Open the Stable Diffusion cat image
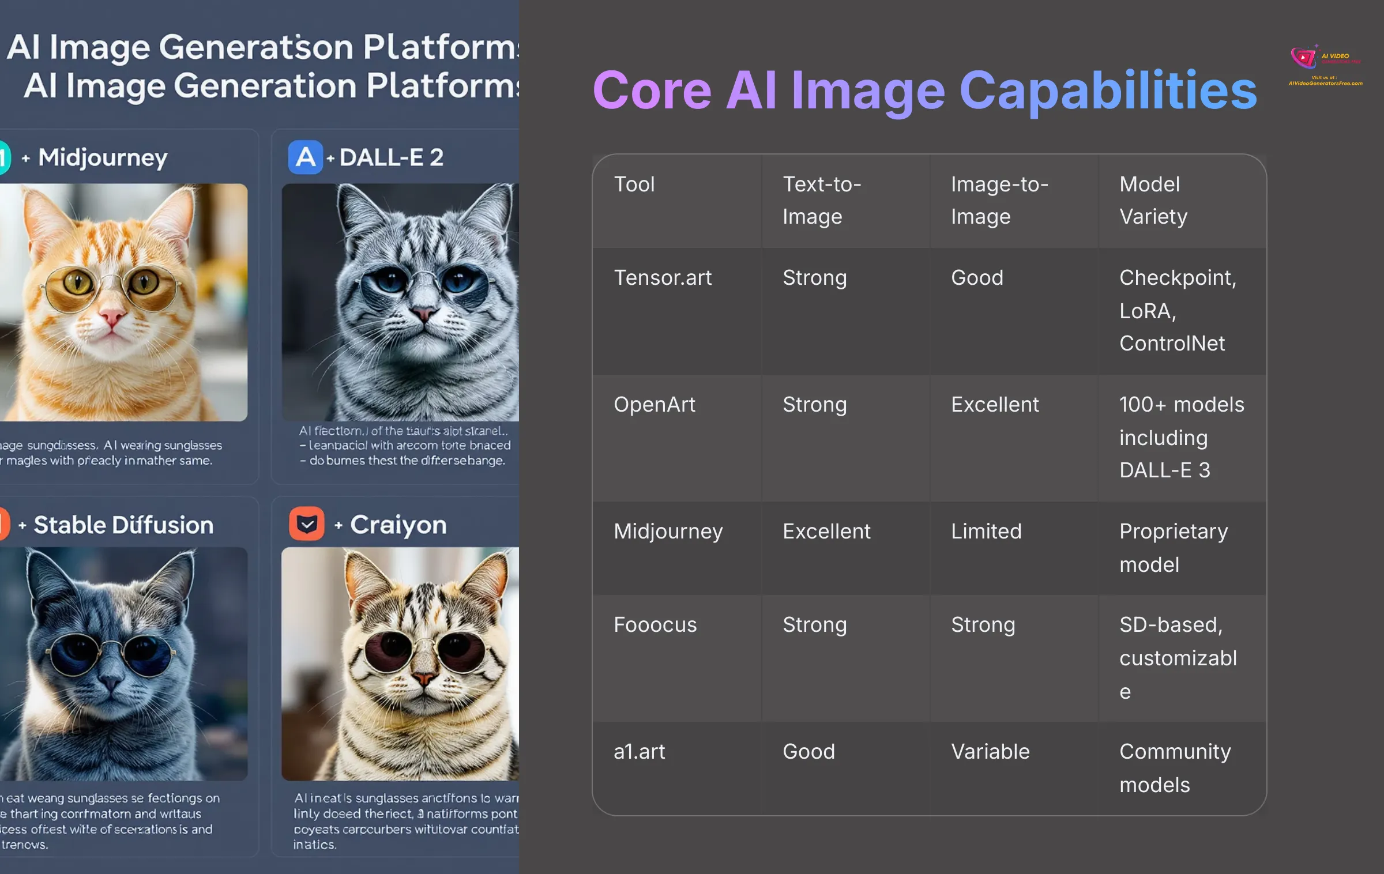This screenshot has width=1384, height=874. coord(123,664)
